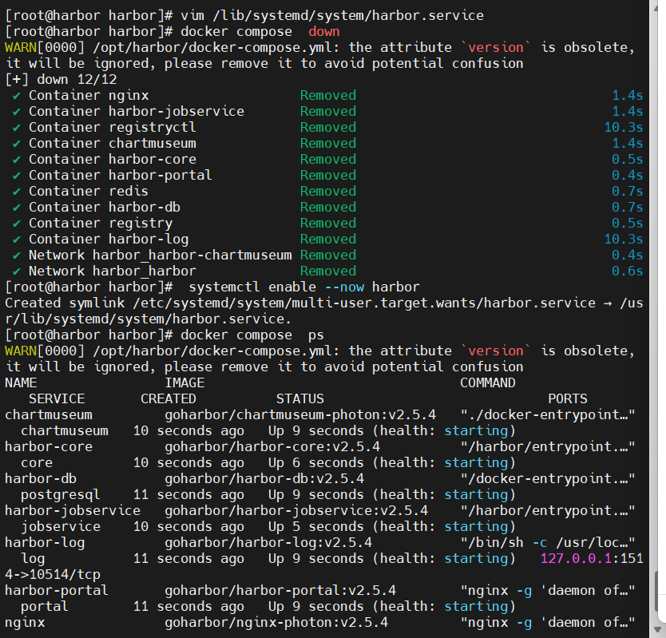
Task: Click the '"/bin/sh -c /usr/loc…"' command text
Action: [548, 542]
